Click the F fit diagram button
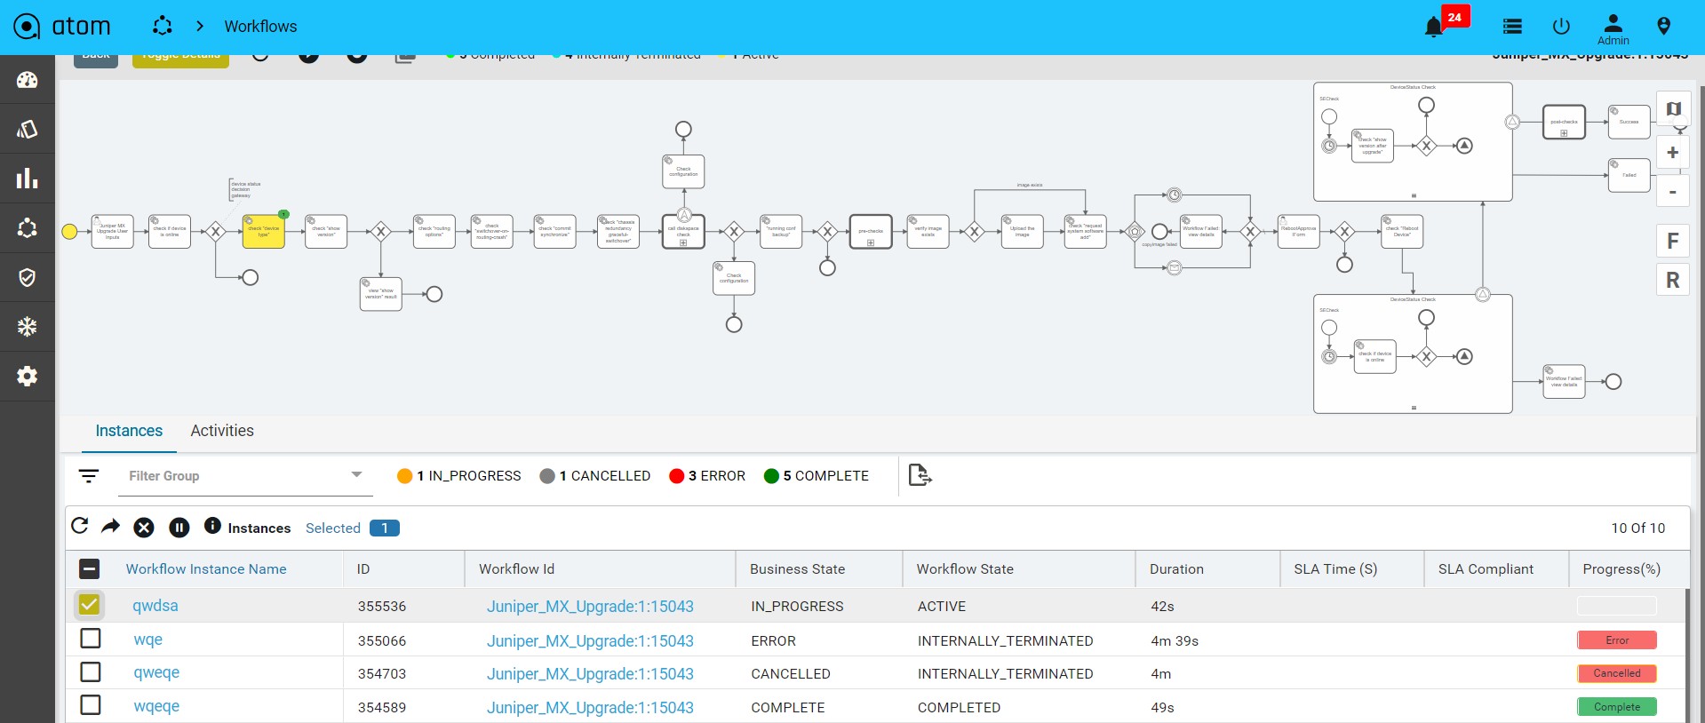This screenshot has height=723, width=1705. pyautogui.click(x=1673, y=241)
